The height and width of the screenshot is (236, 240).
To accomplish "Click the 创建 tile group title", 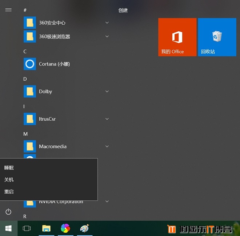I will tap(123, 11).
